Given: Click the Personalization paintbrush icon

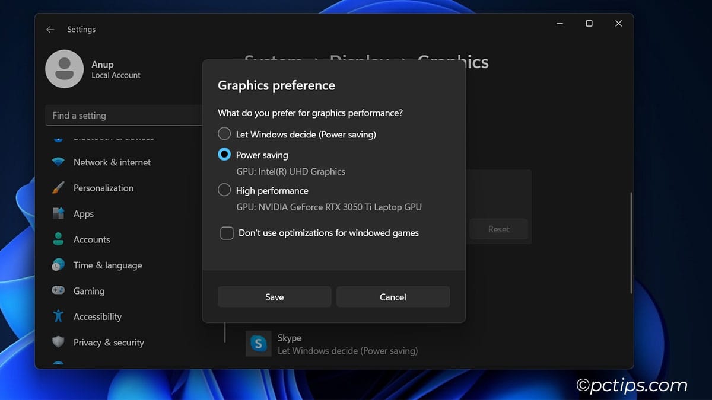Looking at the screenshot, I should [x=58, y=188].
